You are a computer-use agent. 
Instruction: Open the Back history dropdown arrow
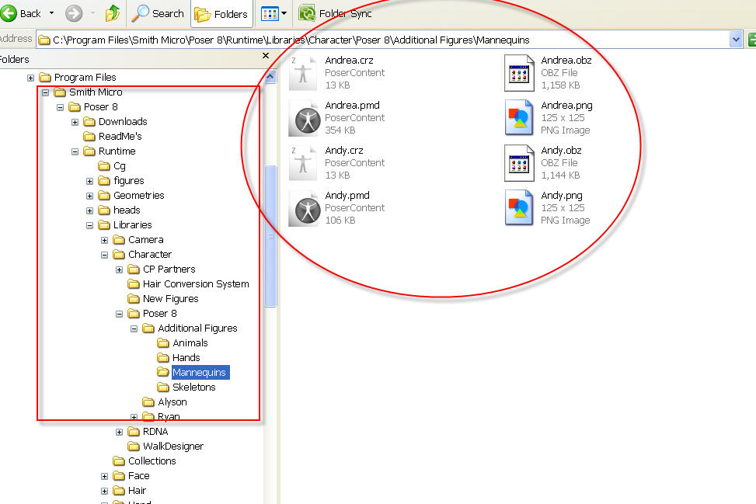(51, 13)
